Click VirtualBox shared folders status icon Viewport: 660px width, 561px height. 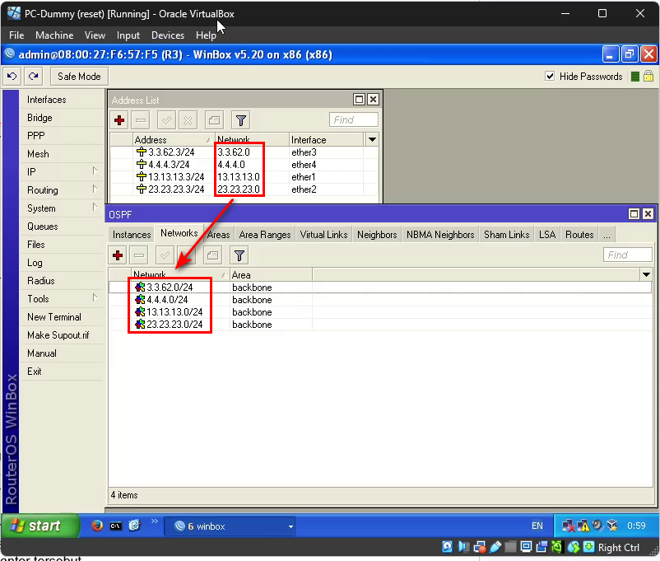click(510, 547)
